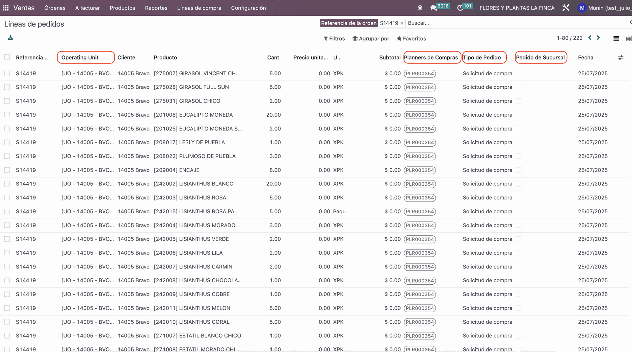Viewport: 632px width, 352px height.
Task: Sort by Tipo de Pedido header
Action: tap(482, 58)
